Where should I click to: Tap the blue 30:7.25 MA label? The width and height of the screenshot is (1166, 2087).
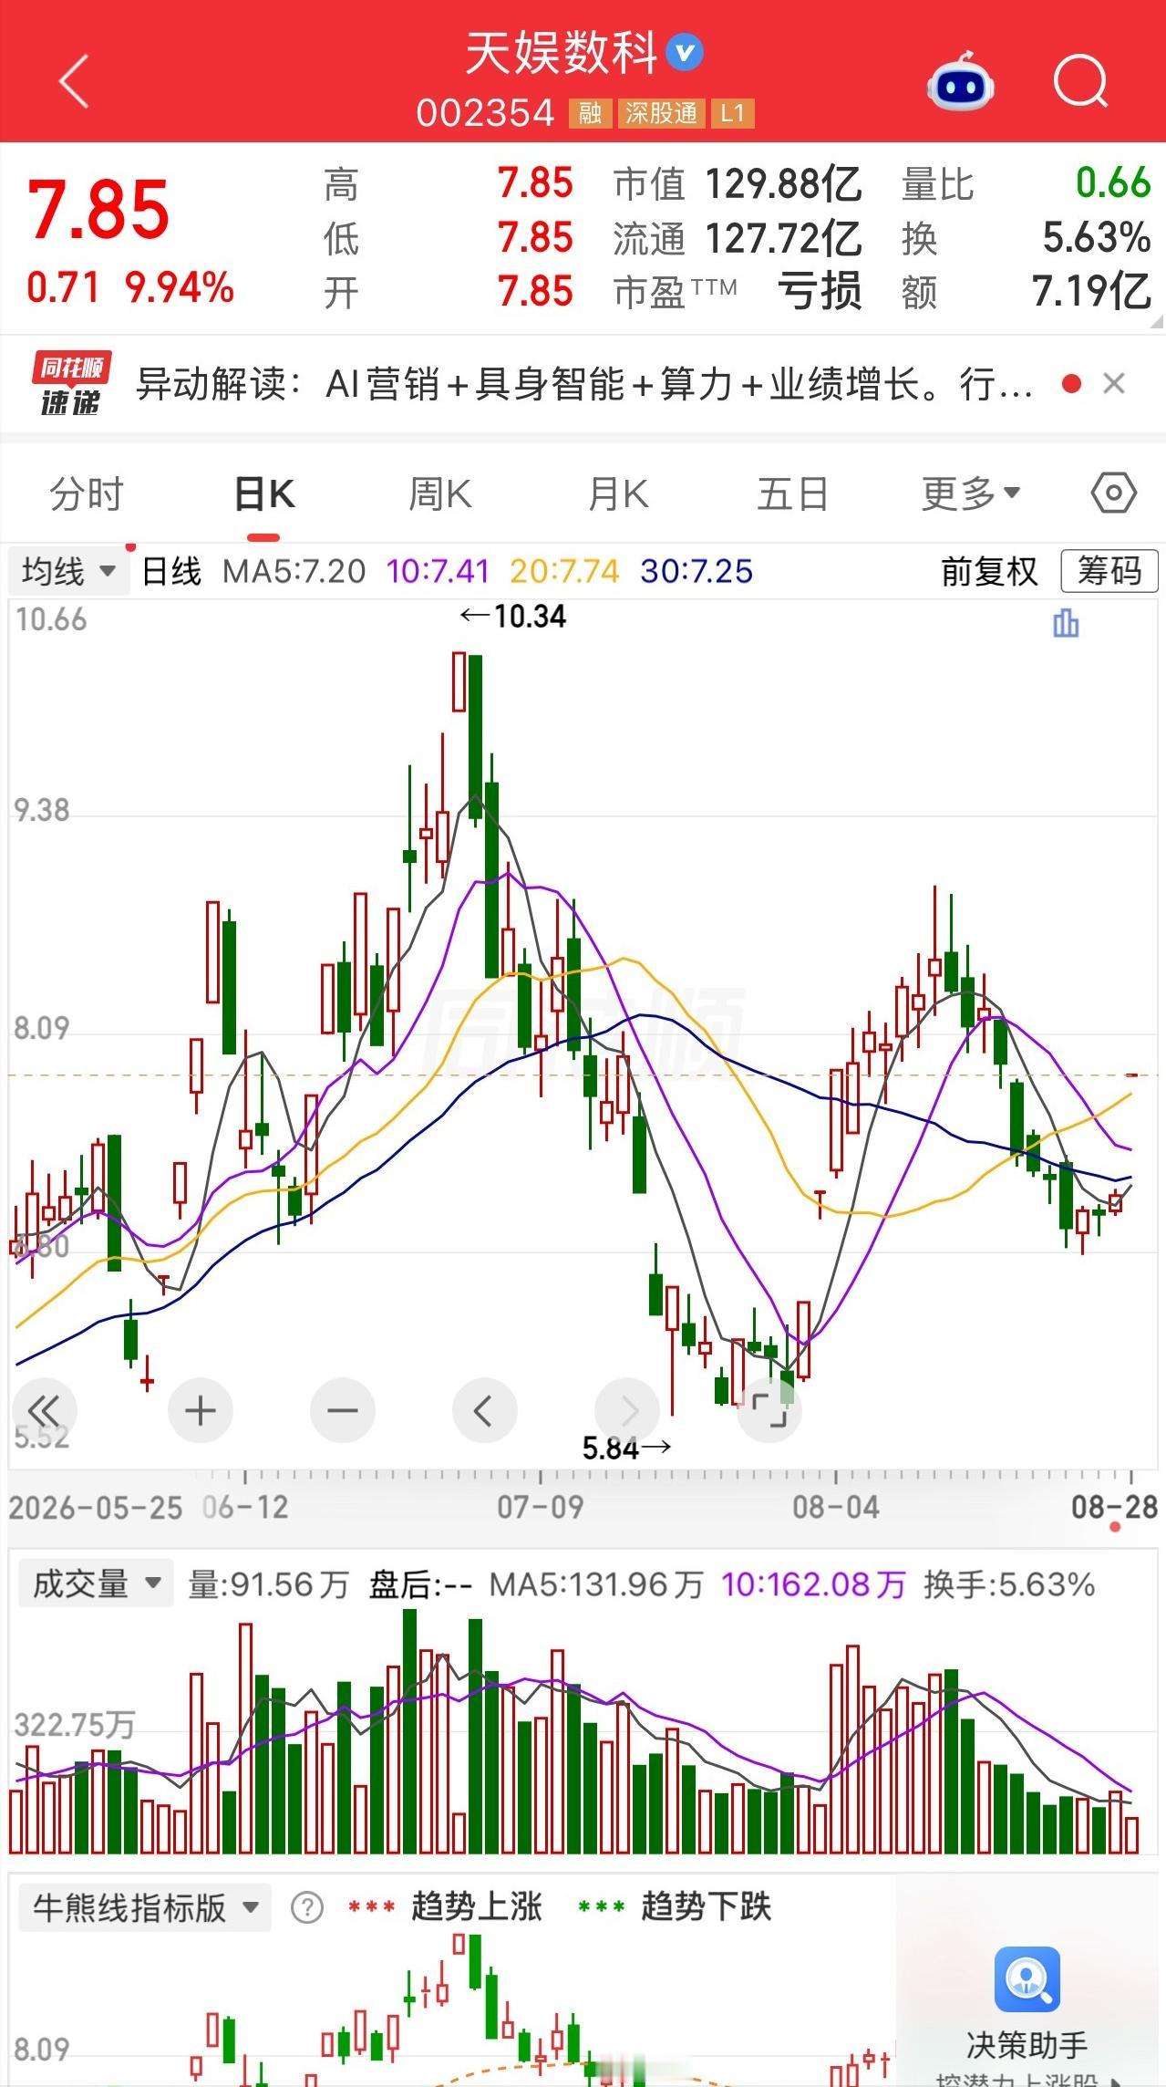(697, 572)
